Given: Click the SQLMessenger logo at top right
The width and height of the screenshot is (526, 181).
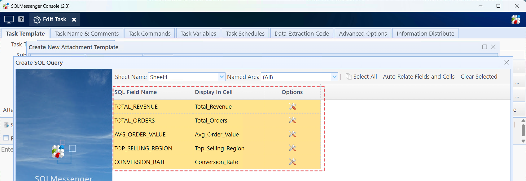Looking at the screenshot, I should (x=516, y=19).
